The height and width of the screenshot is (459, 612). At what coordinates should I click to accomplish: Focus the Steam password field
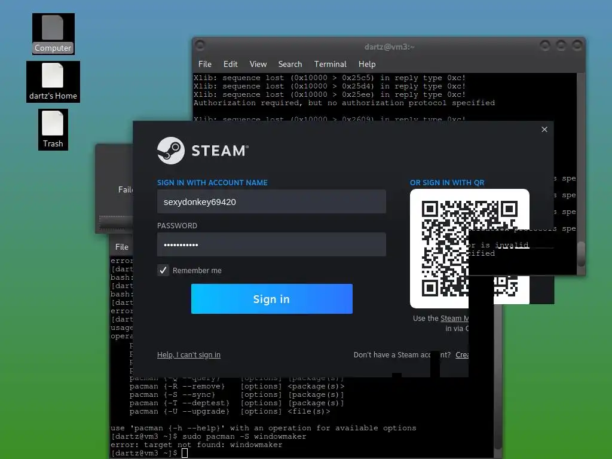click(271, 244)
